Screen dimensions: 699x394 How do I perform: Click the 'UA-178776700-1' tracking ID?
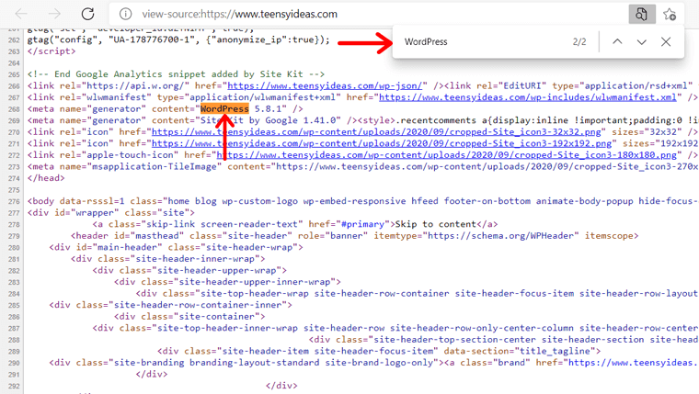[x=152, y=39]
